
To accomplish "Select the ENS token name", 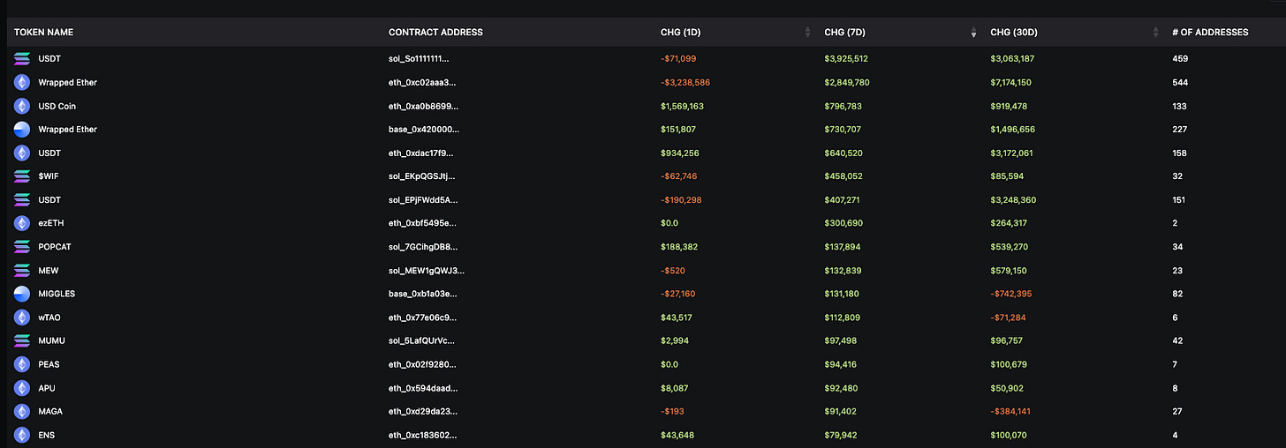I will pyautogui.click(x=47, y=435).
